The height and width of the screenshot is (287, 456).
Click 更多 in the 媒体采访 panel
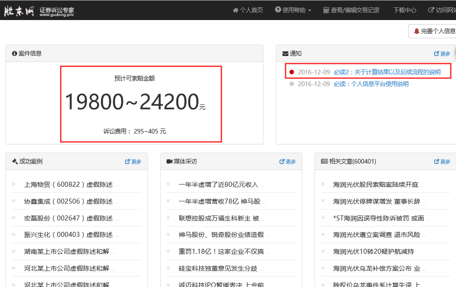click(288, 162)
